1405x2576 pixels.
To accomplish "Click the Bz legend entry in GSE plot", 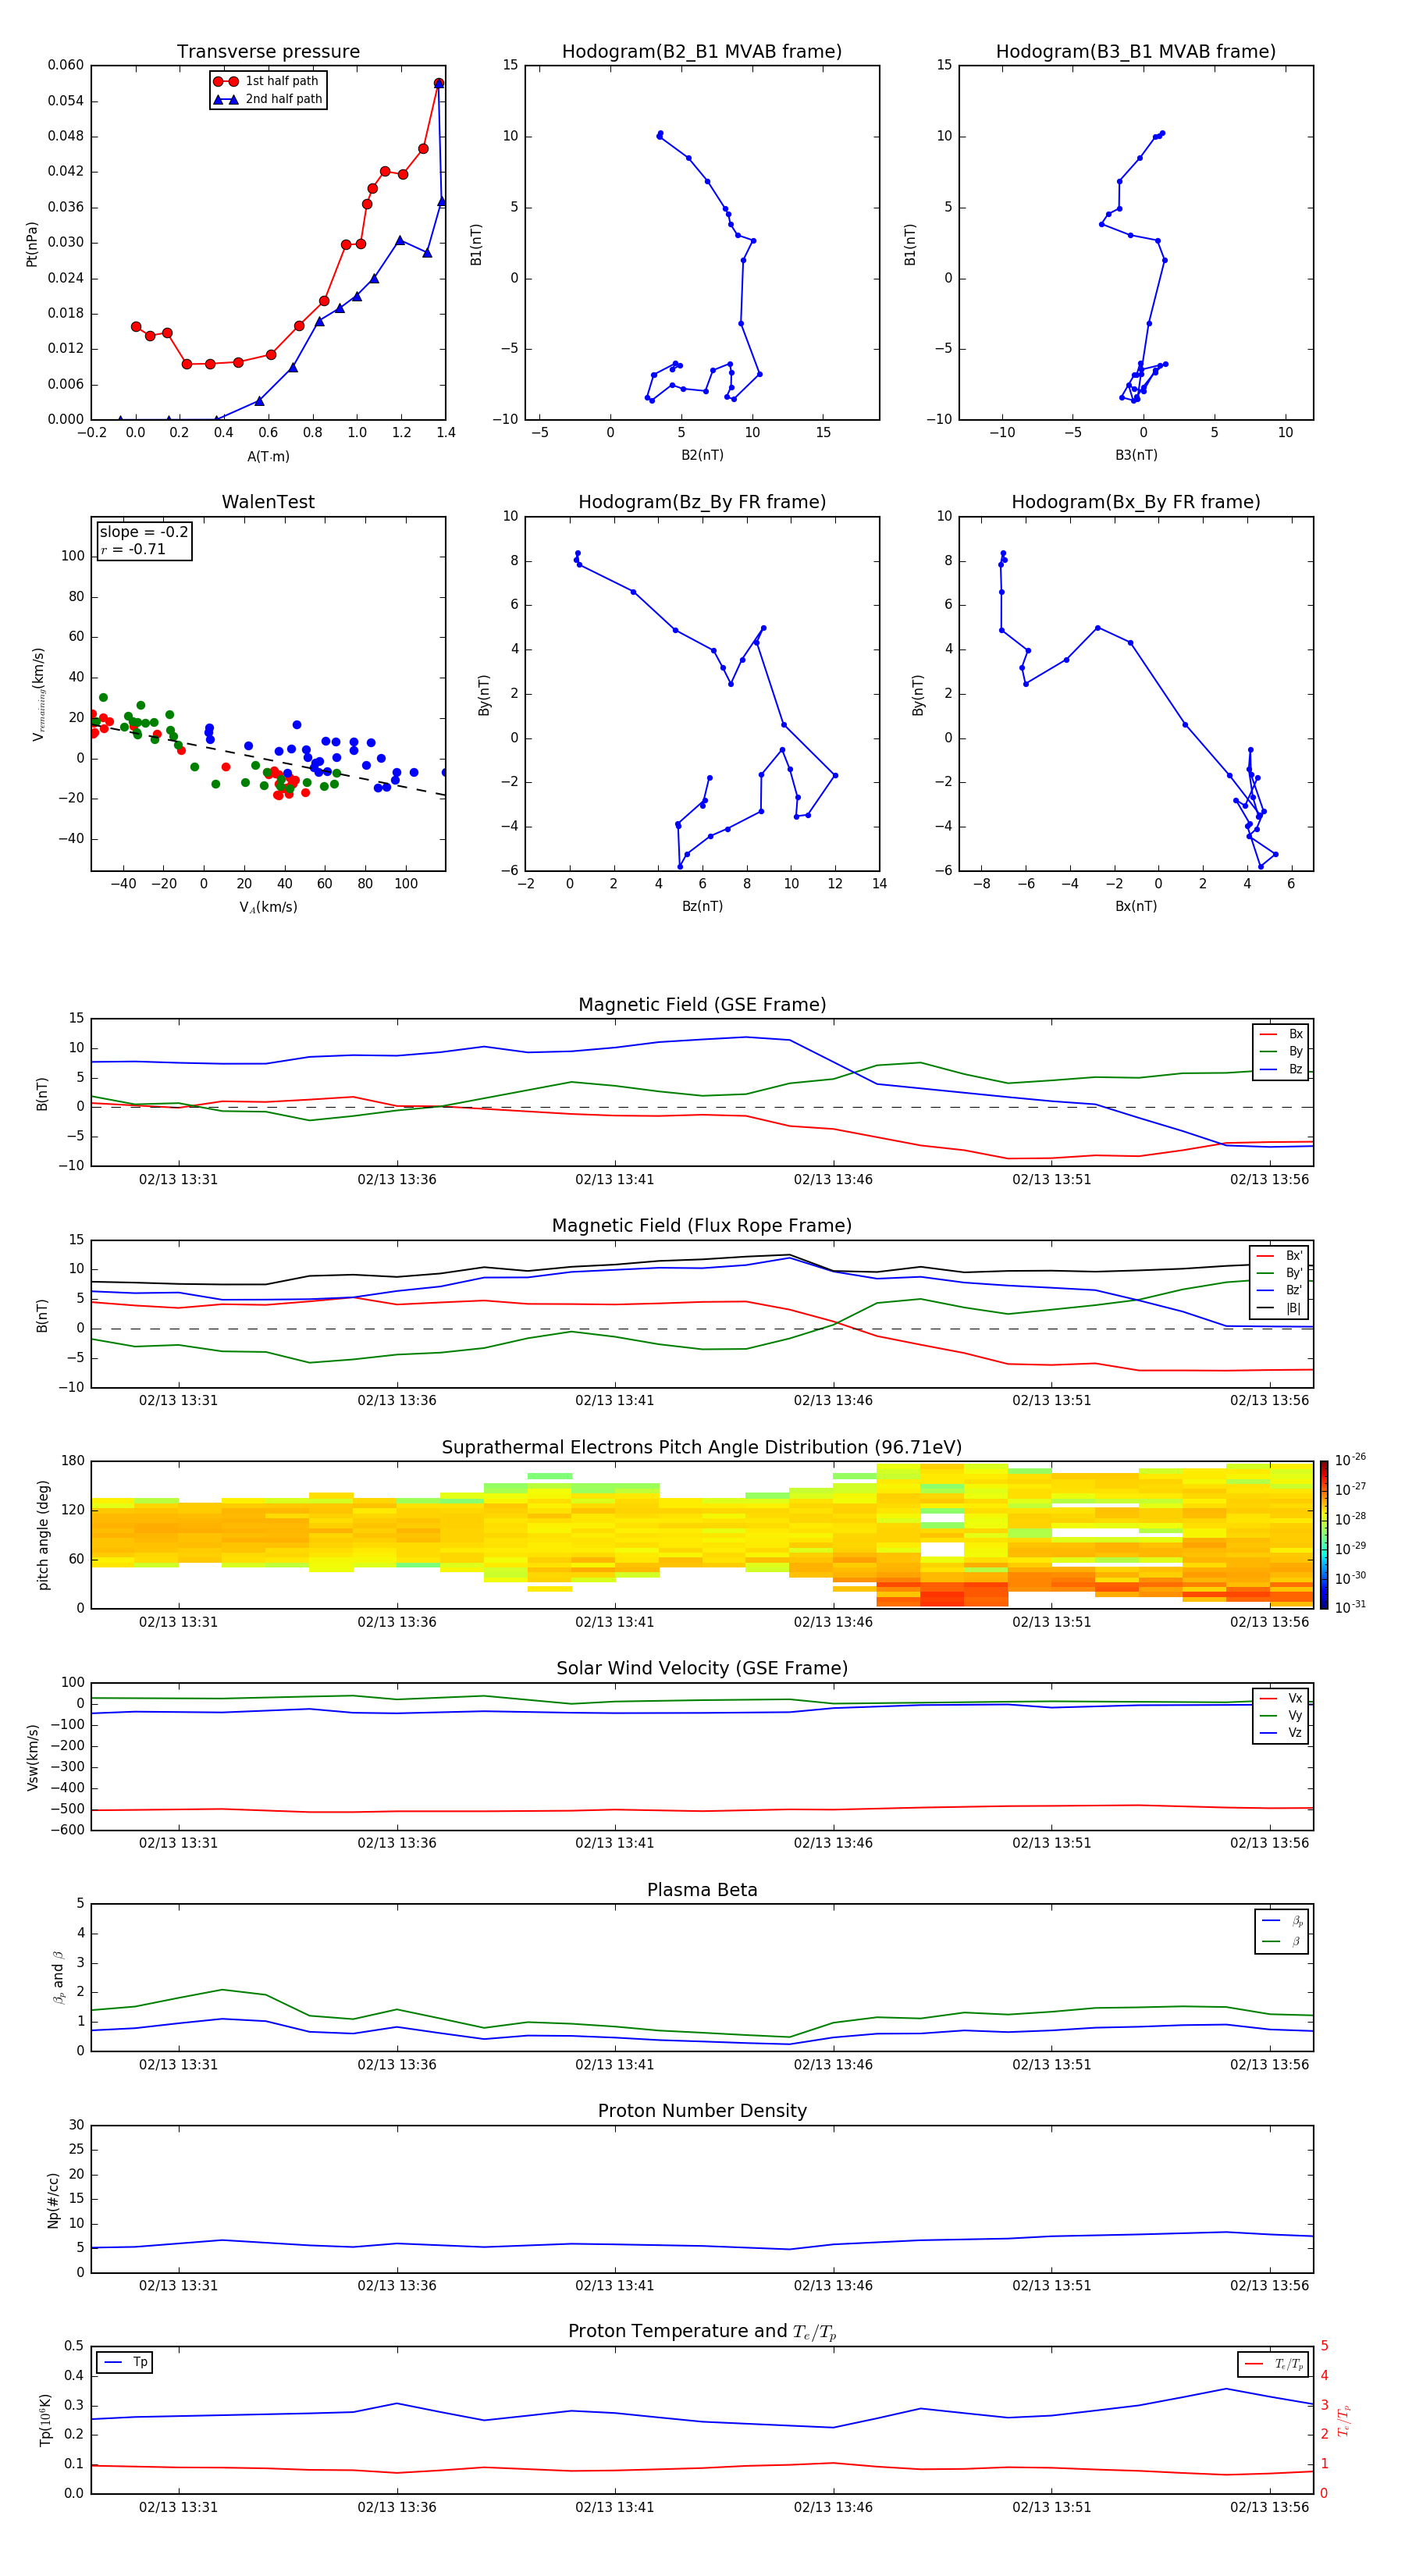I will (x=1282, y=1069).
